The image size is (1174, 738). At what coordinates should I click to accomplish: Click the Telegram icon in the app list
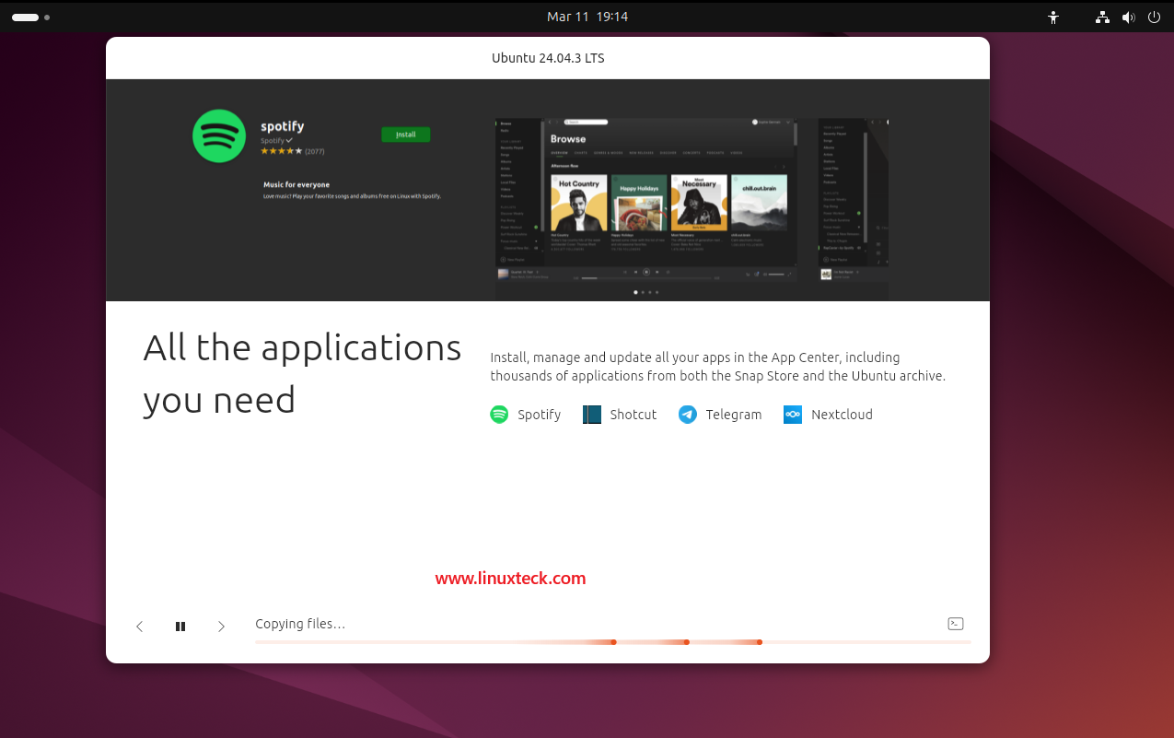(x=688, y=415)
